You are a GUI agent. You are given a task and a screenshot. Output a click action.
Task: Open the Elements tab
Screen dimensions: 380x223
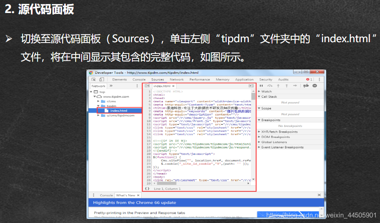click(x=119, y=79)
